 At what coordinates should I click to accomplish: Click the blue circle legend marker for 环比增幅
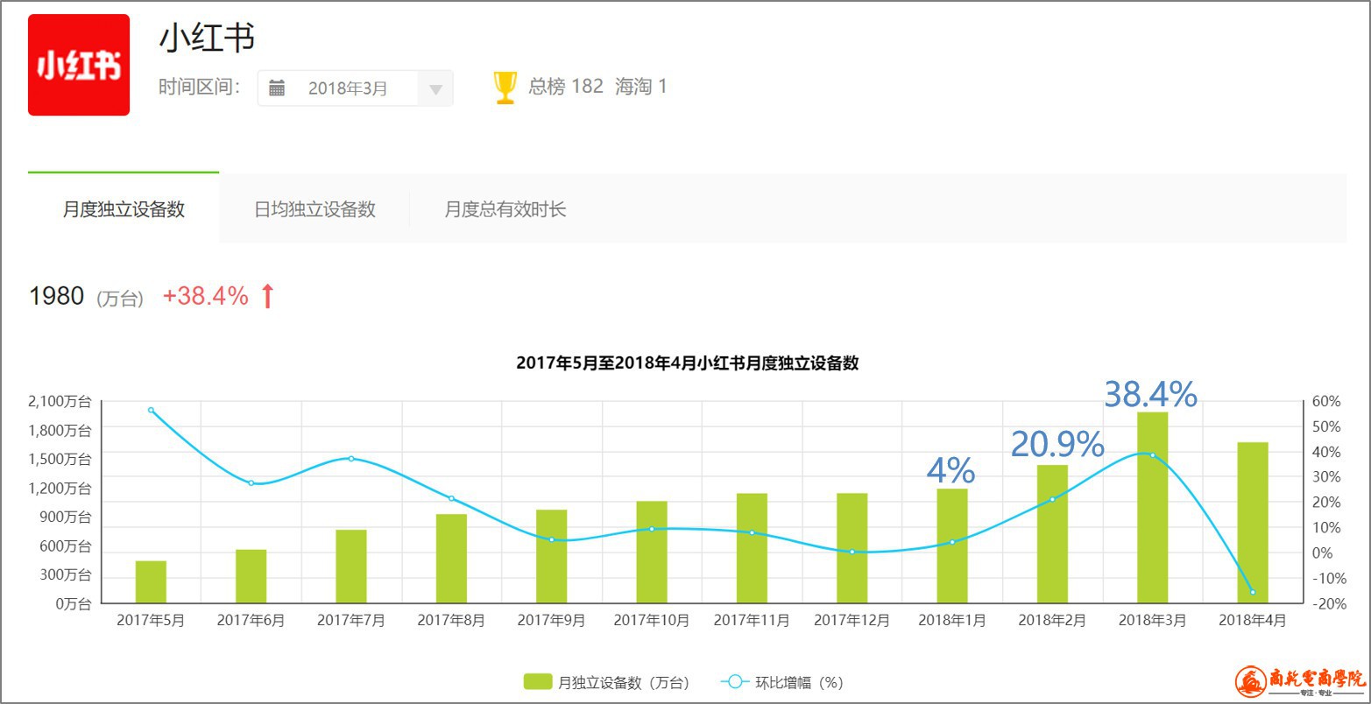[x=734, y=681]
